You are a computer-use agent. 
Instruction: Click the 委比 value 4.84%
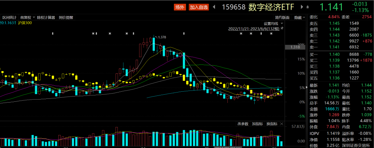[334, 17]
